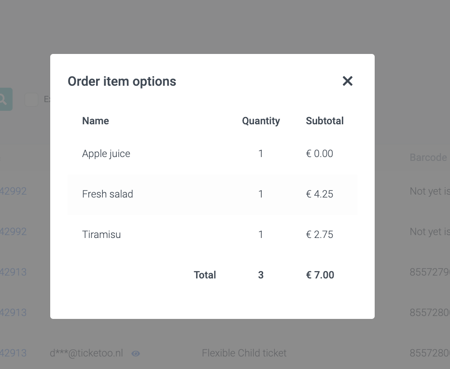Click the Subtotal column header
Screen dimensions: 450x369
[324, 121]
